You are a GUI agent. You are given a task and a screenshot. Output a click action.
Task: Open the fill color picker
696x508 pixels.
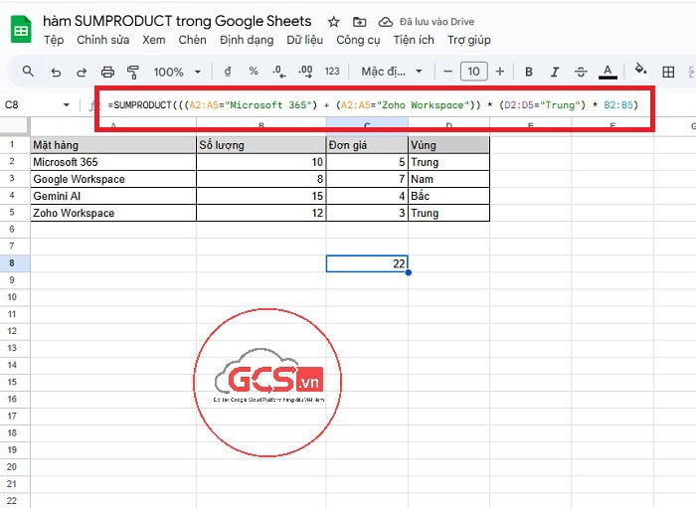click(640, 72)
